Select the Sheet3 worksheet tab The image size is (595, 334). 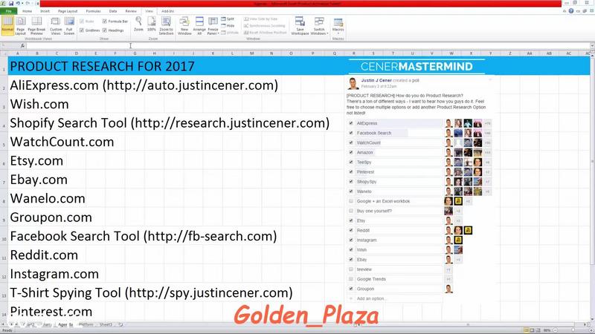click(x=106, y=324)
